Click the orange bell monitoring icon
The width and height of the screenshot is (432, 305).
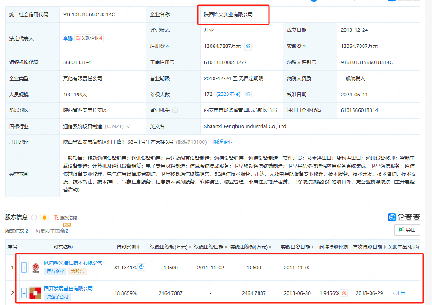pos(44,217)
